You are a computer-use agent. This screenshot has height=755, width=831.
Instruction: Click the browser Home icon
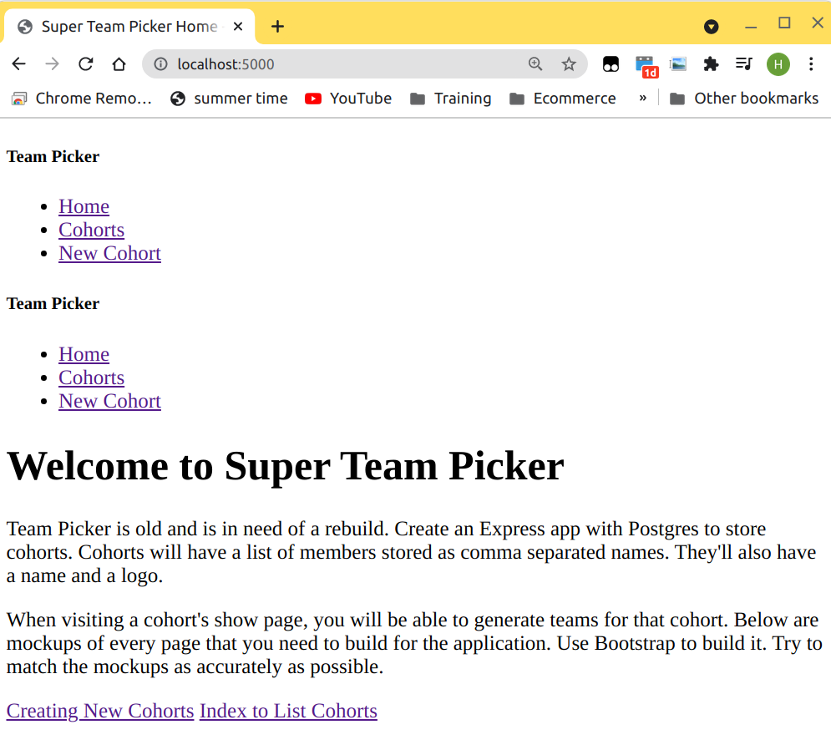click(119, 63)
